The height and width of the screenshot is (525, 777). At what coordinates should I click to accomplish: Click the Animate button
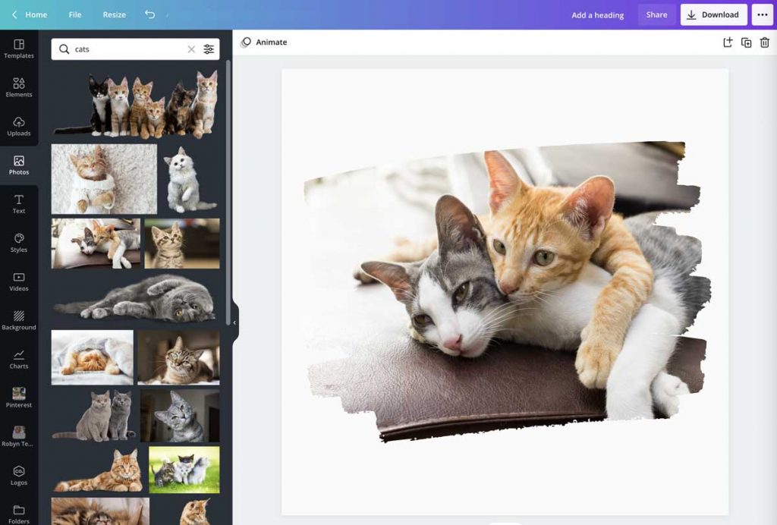click(x=264, y=42)
